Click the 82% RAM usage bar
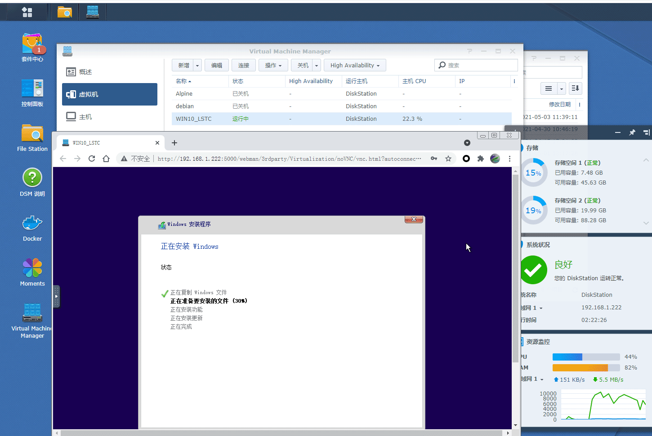The image size is (652, 436). (x=586, y=368)
